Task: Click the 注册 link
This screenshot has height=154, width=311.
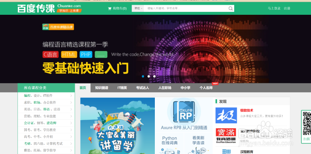Action: [287, 8]
